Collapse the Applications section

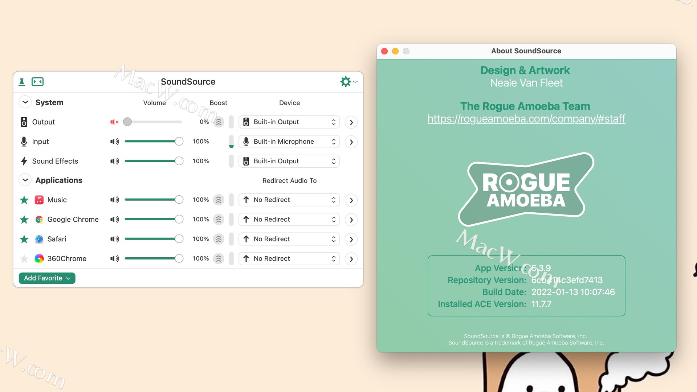25,180
